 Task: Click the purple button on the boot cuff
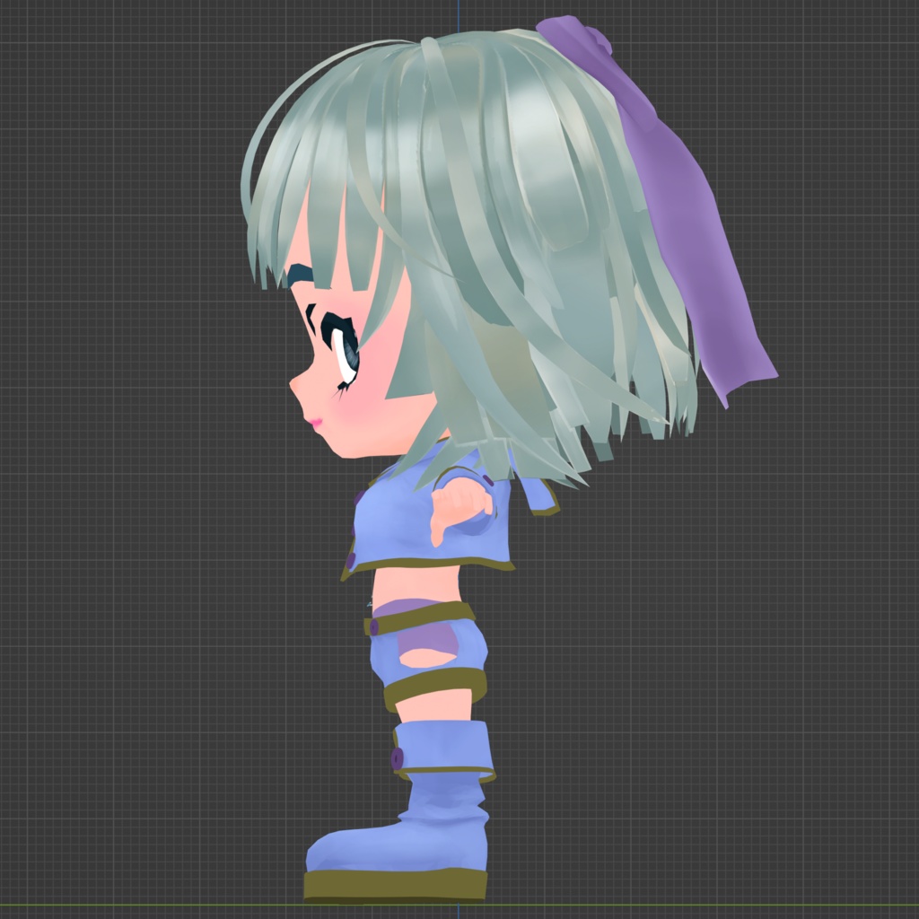tap(396, 758)
